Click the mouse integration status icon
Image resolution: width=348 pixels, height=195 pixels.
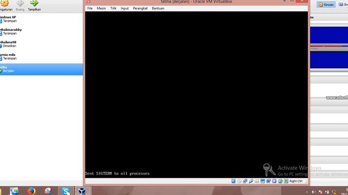click(281, 181)
